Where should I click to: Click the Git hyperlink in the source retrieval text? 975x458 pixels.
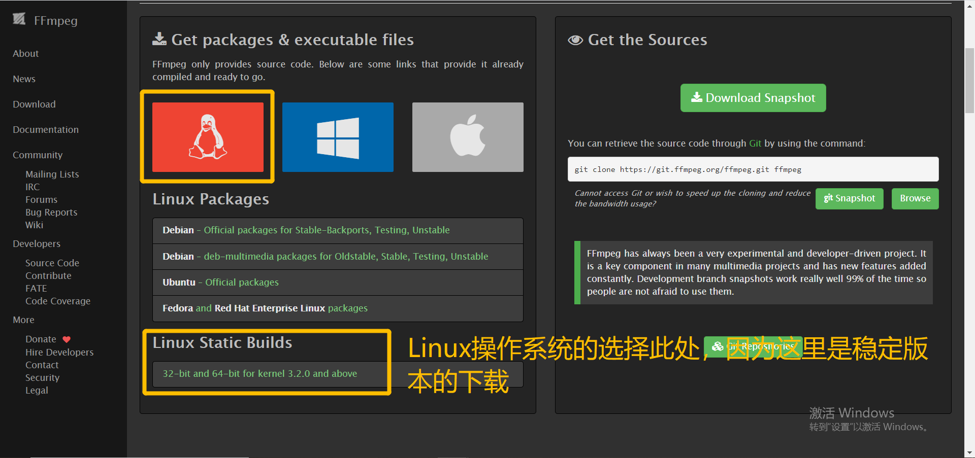click(755, 143)
